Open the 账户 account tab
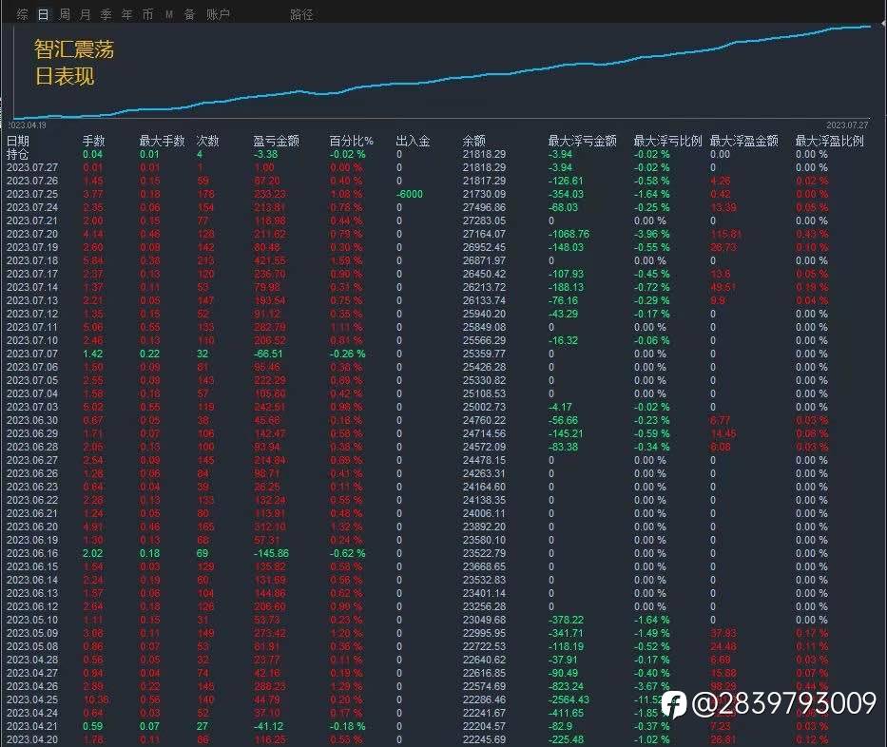 click(x=218, y=14)
